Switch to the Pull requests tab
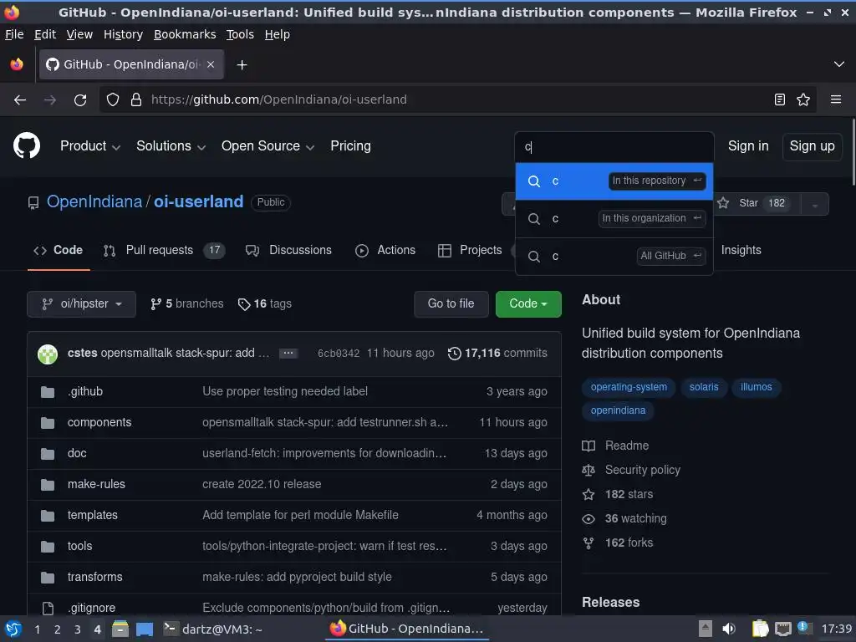Screen dimensions: 856x642 point(164,251)
